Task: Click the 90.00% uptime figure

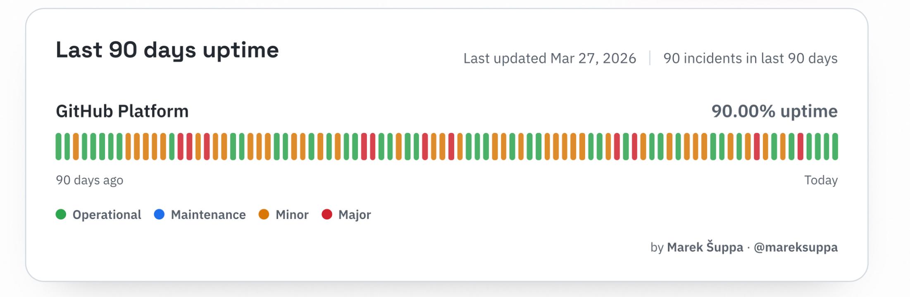Action: click(x=774, y=111)
